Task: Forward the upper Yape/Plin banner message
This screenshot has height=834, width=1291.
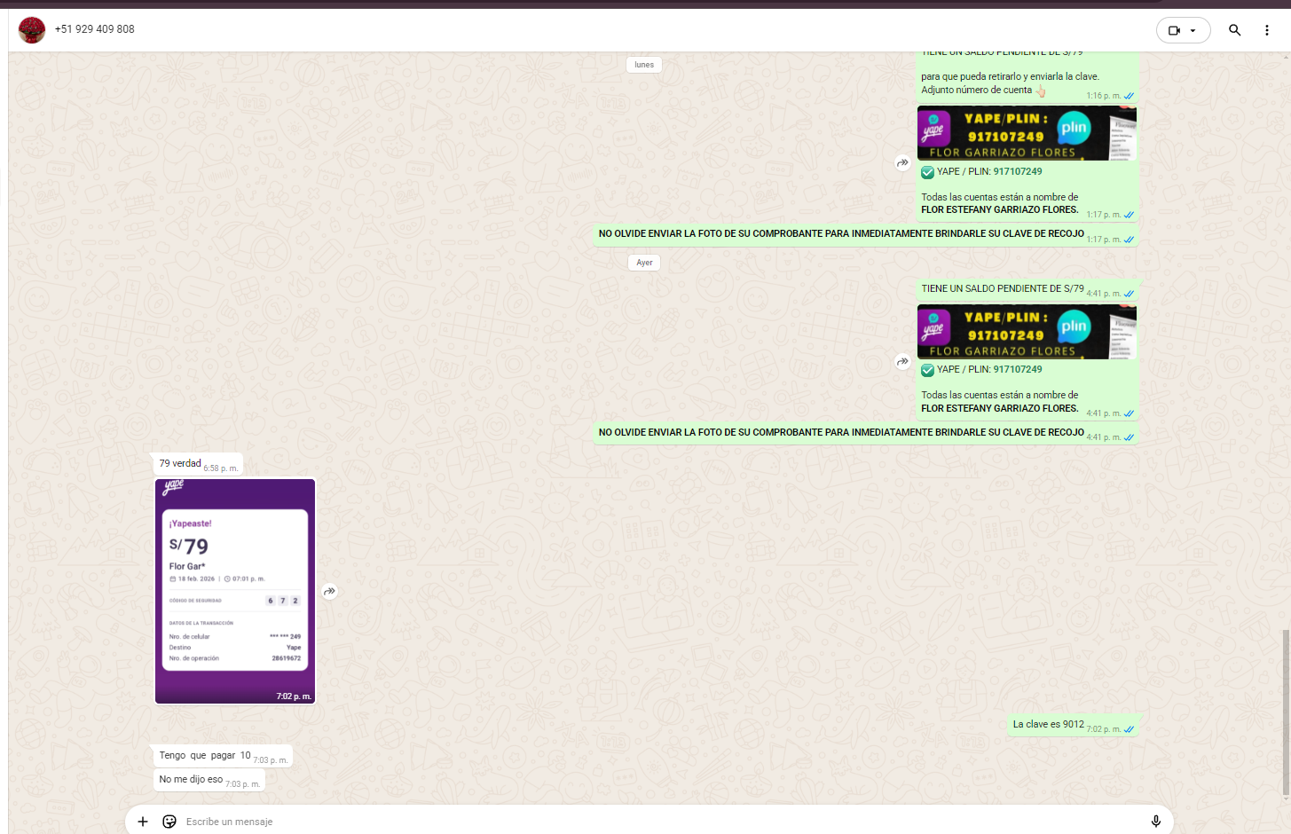Action: coord(902,163)
